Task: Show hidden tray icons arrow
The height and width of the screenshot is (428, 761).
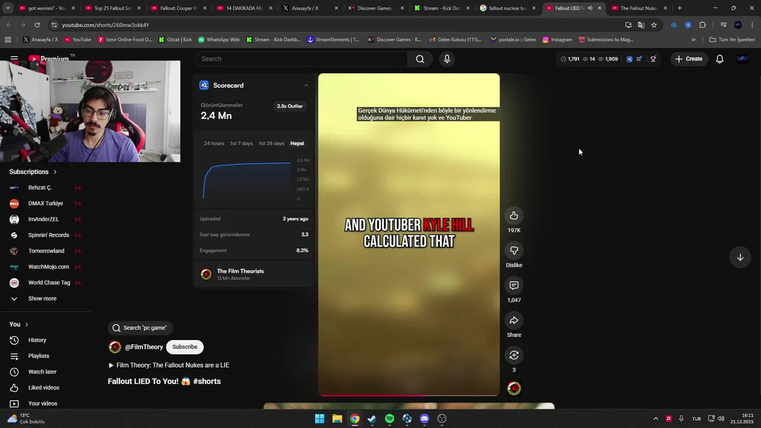Action: coord(656,418)
